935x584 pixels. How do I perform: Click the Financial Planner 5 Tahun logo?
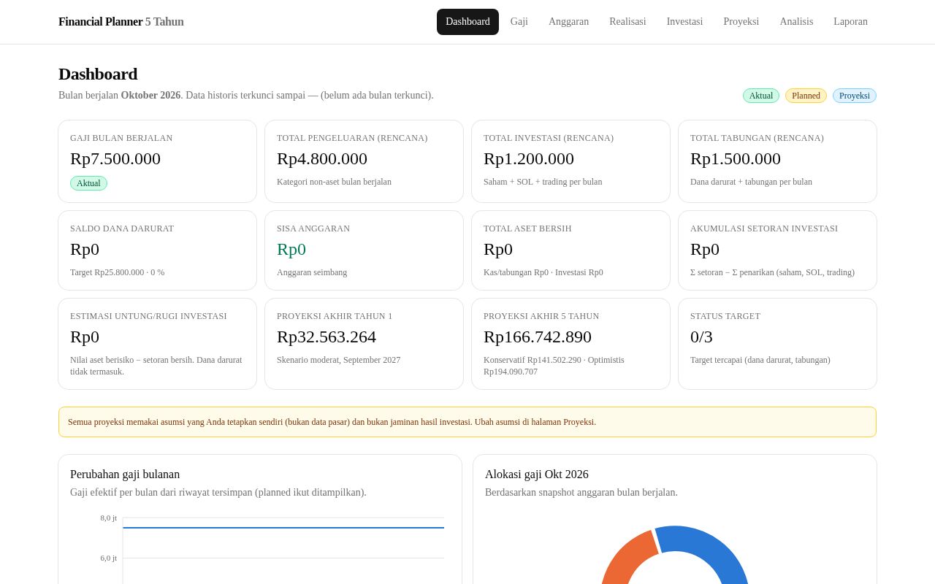coord(121,22)
